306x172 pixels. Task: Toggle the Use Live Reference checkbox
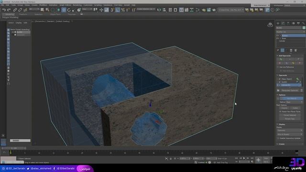click(278, 67)
